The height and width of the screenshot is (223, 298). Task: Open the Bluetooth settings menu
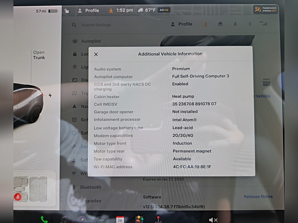click(87, 187)
